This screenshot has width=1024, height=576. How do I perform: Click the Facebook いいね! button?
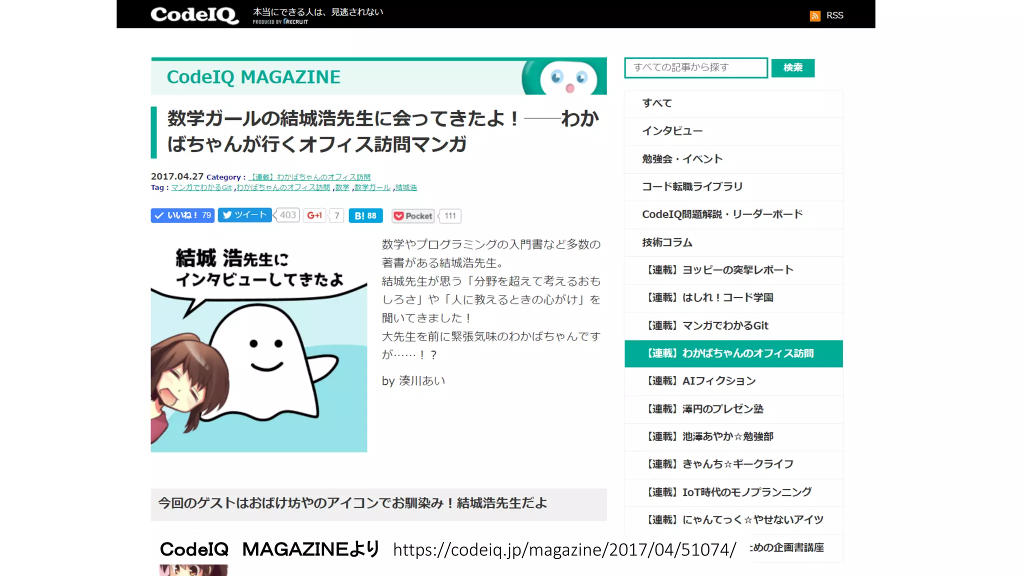click(182, 215)
